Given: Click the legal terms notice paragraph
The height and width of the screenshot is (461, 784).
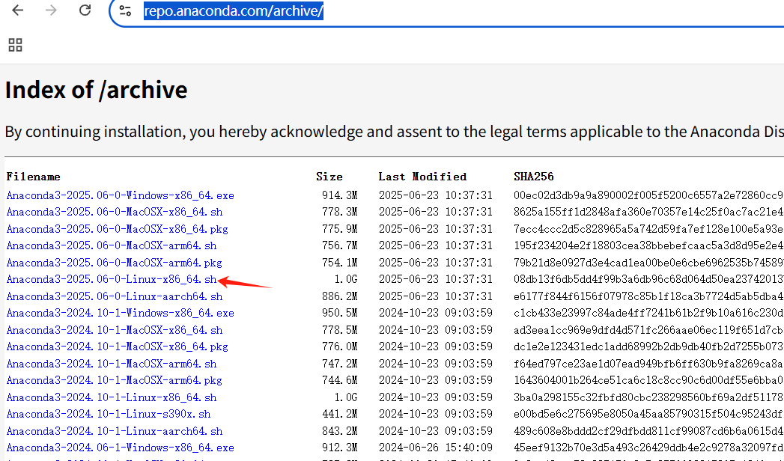Looking at the screenshot, I should (x=394, y=132).
